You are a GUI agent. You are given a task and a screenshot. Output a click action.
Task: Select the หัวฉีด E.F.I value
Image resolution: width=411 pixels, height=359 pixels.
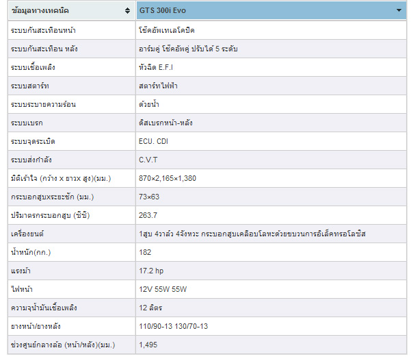click(156, 68)
